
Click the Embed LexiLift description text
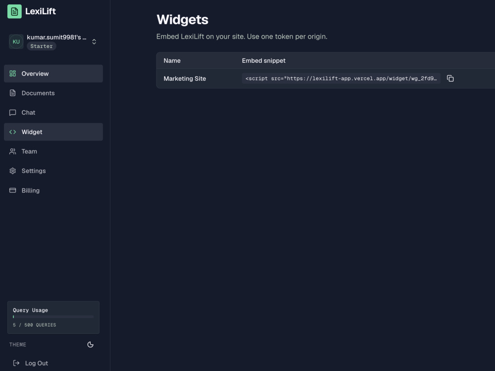coord(242,37)
